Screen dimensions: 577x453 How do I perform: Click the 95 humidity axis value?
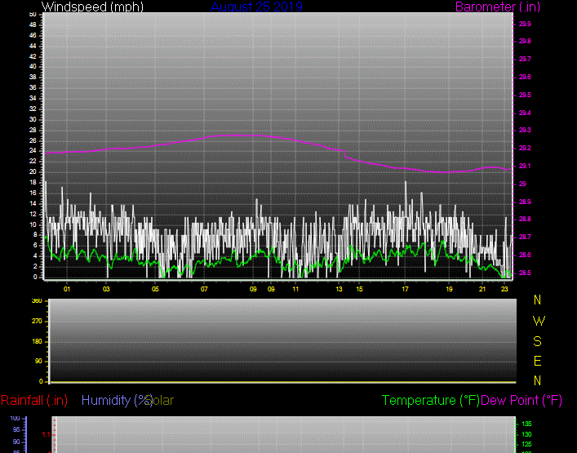point(16,430)
